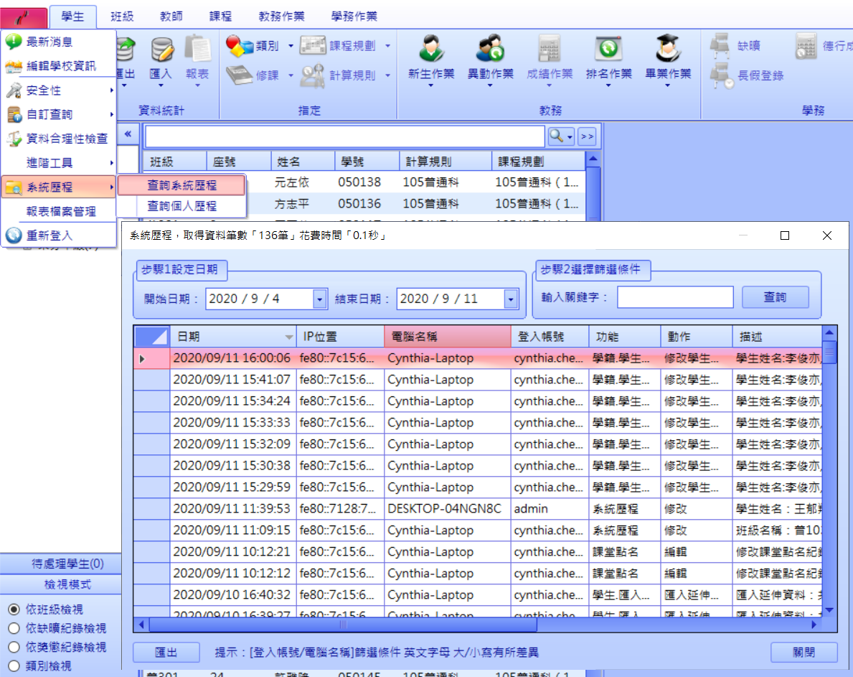Open the search options dropdown arrow
Image resolution: width=853 pixels, height=677 pixels.
(570, 136)
